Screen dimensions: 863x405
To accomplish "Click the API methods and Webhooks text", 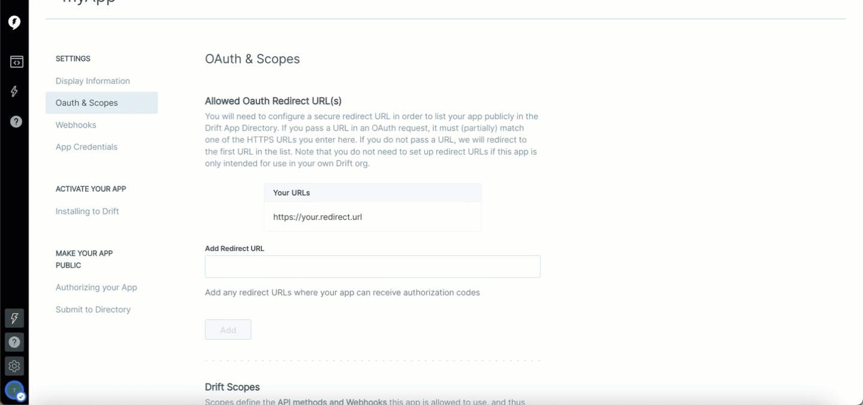I will point(332,401).
